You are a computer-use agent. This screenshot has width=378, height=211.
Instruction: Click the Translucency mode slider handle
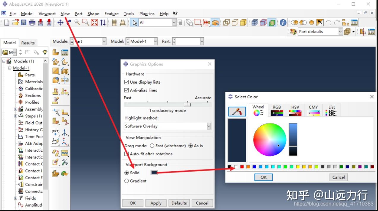187,105
